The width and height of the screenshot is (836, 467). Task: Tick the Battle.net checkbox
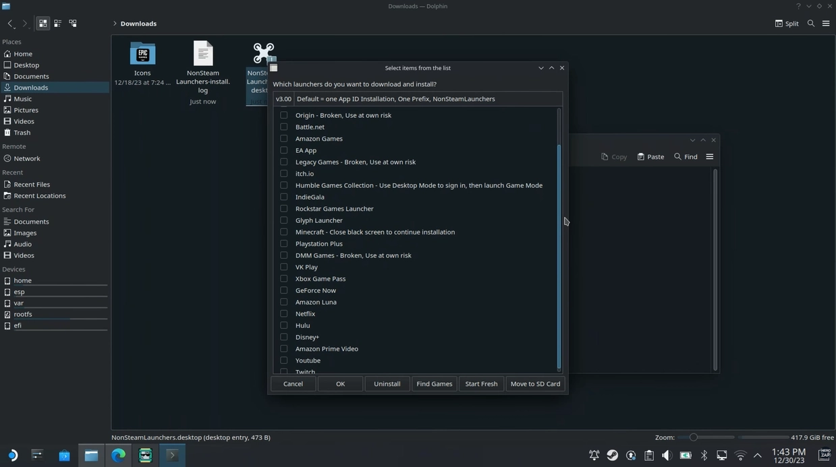[x=284, y=127]
